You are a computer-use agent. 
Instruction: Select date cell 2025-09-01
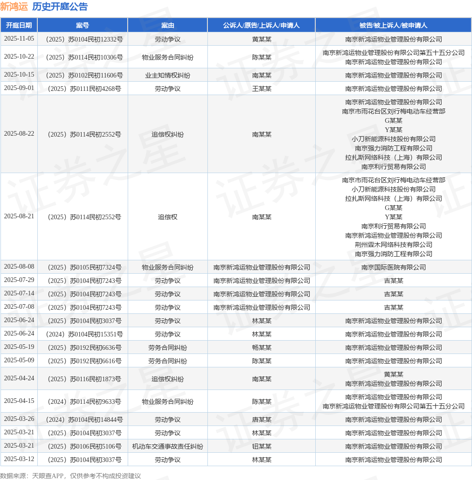[19, 88]
